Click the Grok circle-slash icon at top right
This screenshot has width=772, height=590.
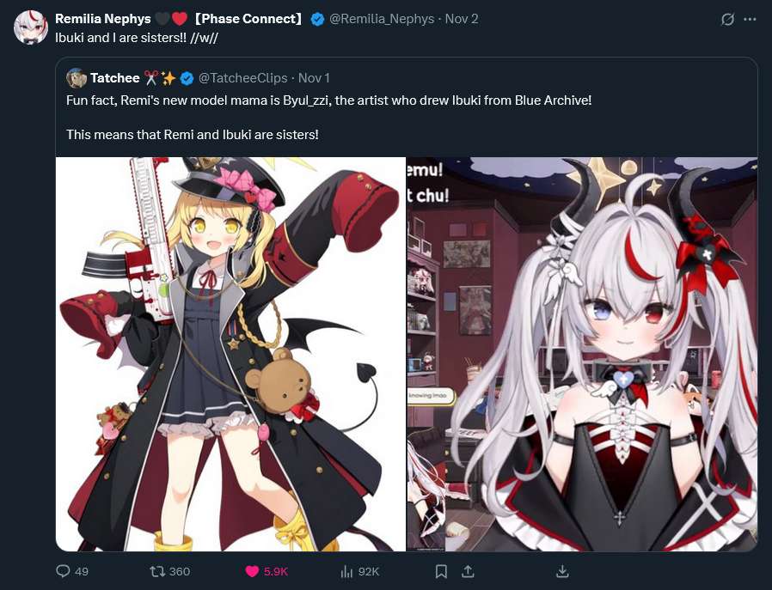coord(727,19)
